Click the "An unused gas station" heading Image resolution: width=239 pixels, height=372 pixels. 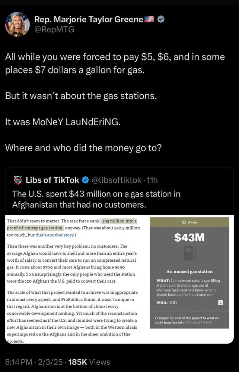pyautogui.click(x=189, y=271)
